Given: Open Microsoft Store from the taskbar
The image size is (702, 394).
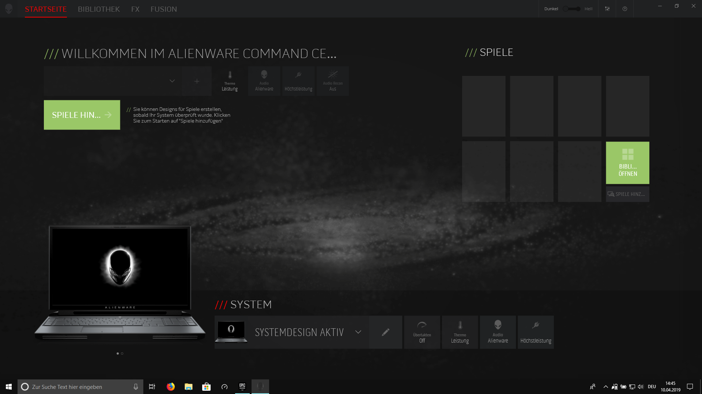Looking at the screenshot, I should (x=207, y=387).
